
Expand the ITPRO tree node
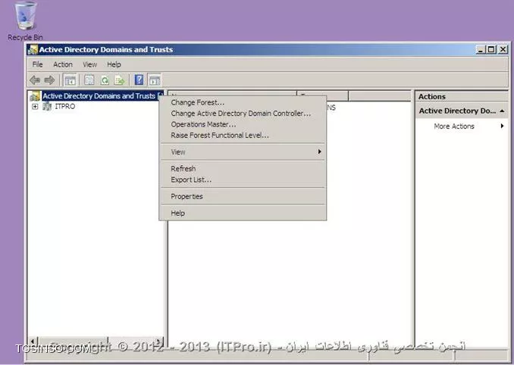pos(35,106)
